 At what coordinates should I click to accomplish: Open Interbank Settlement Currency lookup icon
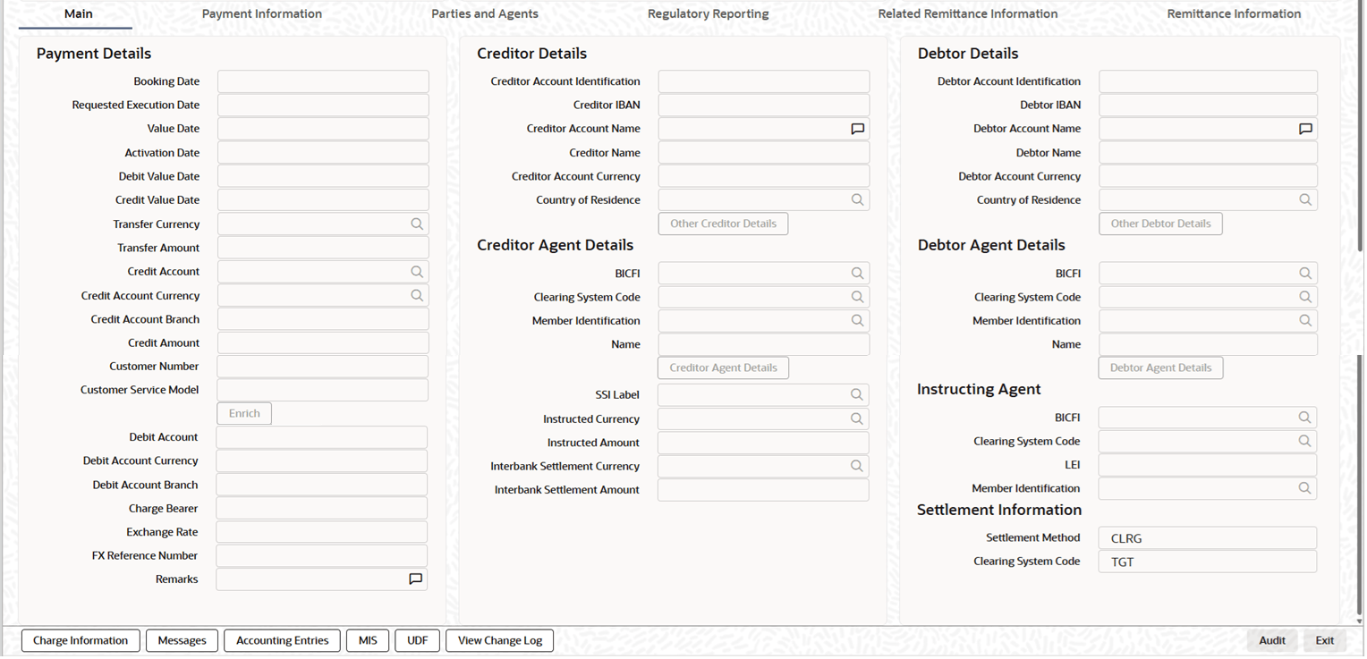point(856,466)
